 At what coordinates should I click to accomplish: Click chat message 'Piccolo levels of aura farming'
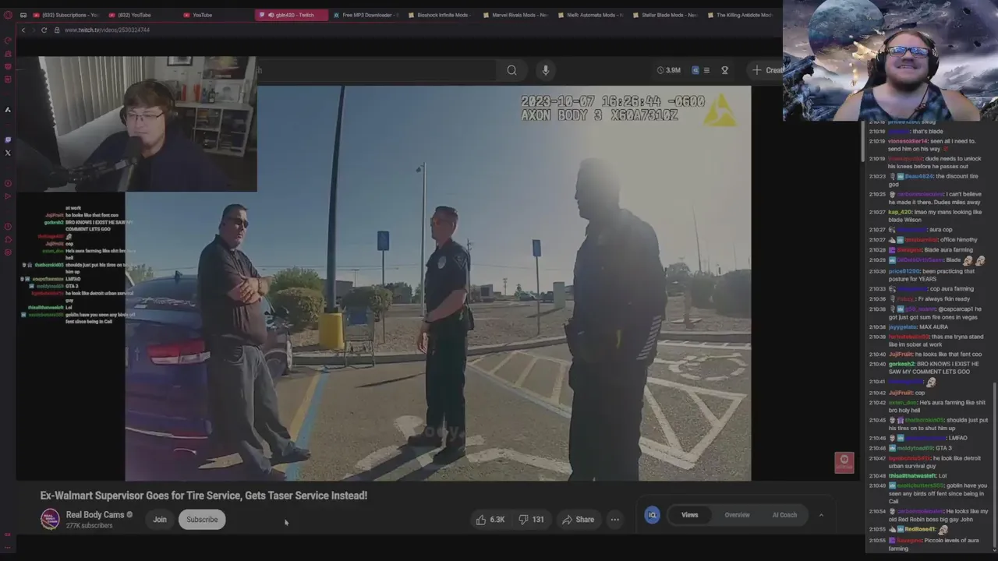click(x=933, y=544)
